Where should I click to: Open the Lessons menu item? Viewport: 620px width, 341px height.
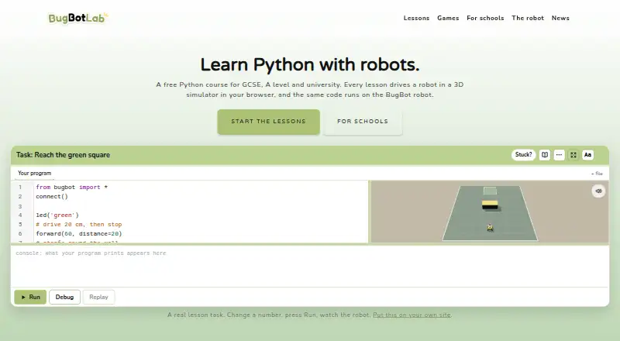pyautogui.click(x=416, y=18)
